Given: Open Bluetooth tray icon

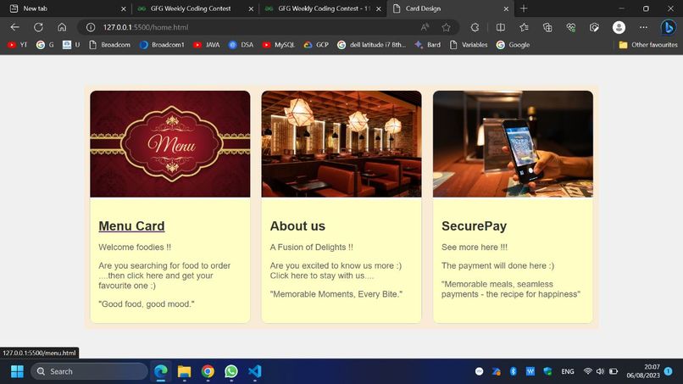Looking at the screenshot, I should [514, 371].
